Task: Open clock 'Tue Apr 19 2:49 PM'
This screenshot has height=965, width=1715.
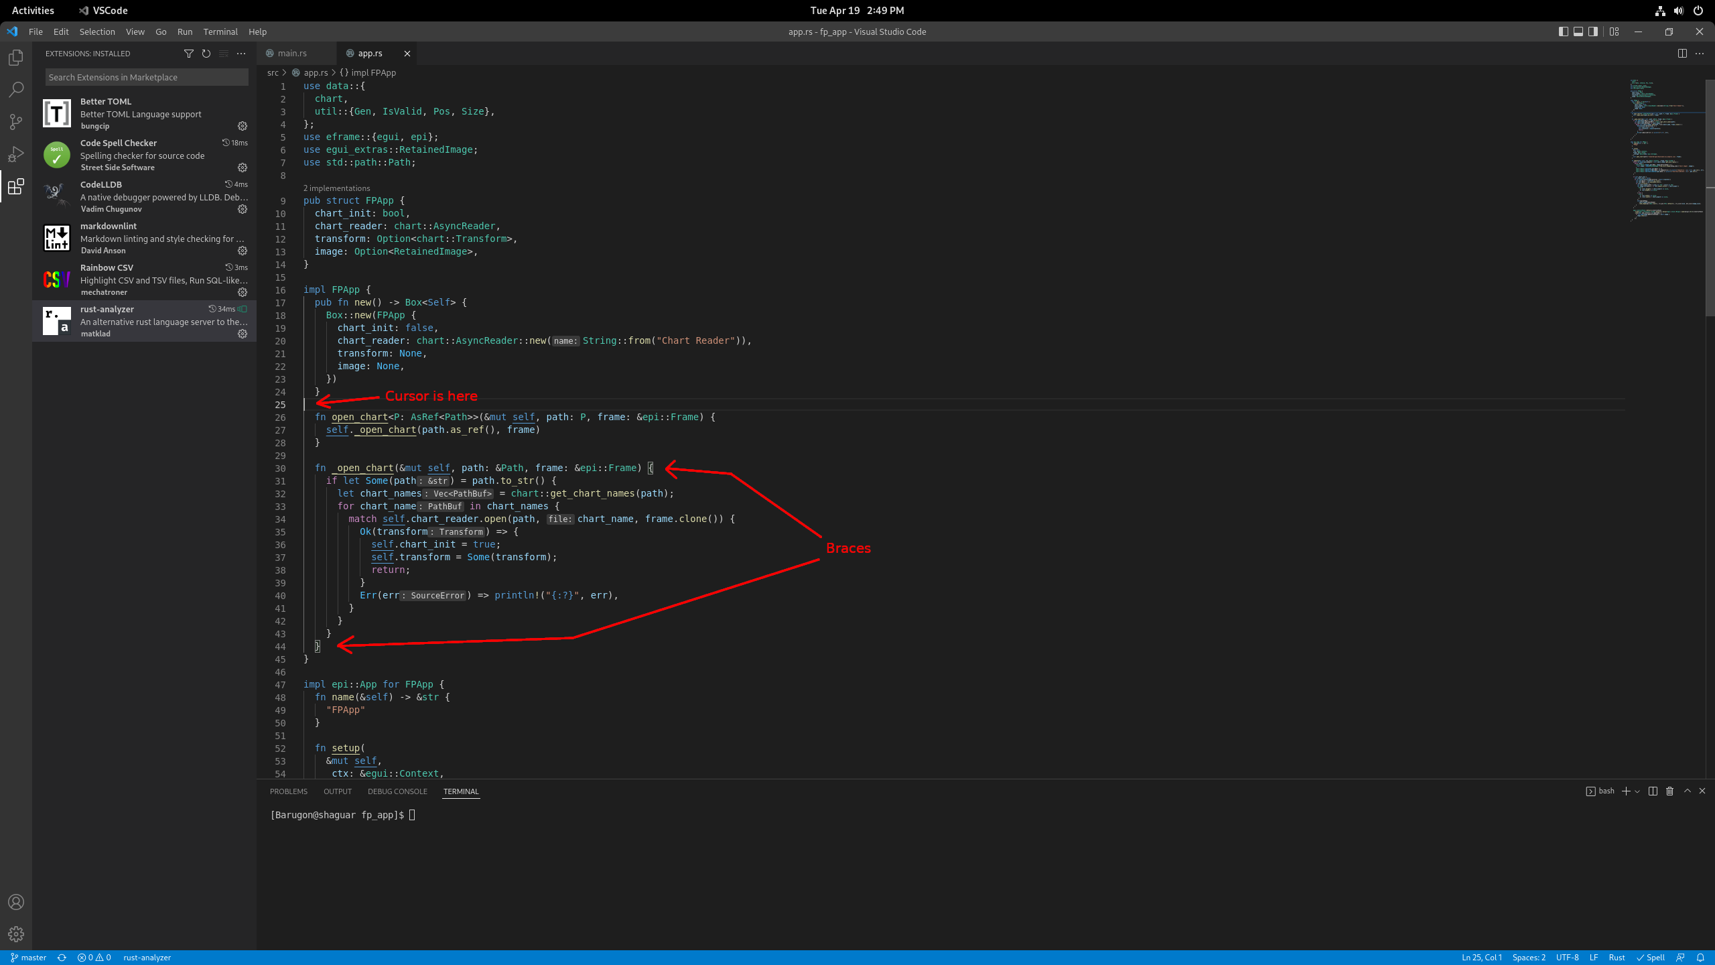Action: (857, 10)
